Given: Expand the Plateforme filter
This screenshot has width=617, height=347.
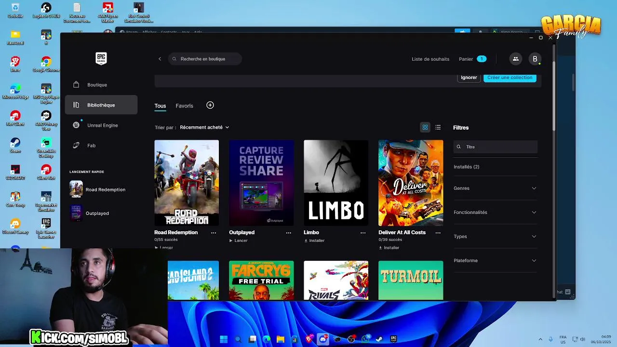Looking at the screenshot, I should (495, 260).
